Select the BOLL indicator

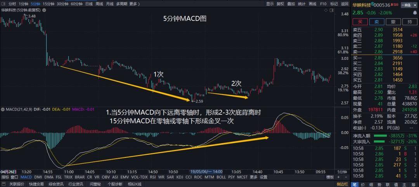221,177
